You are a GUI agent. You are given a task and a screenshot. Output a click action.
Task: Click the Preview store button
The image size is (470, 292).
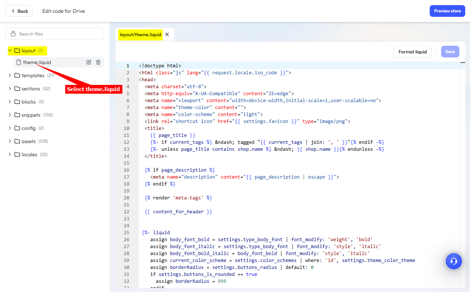click(447, 11)
